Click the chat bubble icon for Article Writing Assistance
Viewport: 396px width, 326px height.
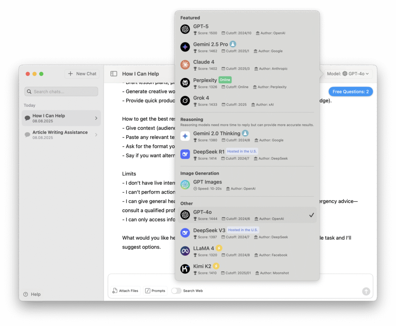click(x=27, y=135)
